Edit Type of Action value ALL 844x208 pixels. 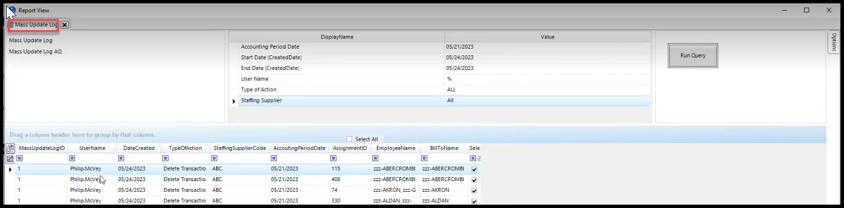point(548,89)
